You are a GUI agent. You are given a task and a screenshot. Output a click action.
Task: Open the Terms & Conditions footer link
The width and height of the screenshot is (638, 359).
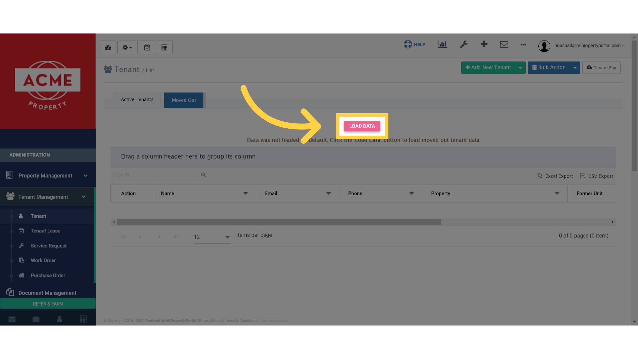241,321
